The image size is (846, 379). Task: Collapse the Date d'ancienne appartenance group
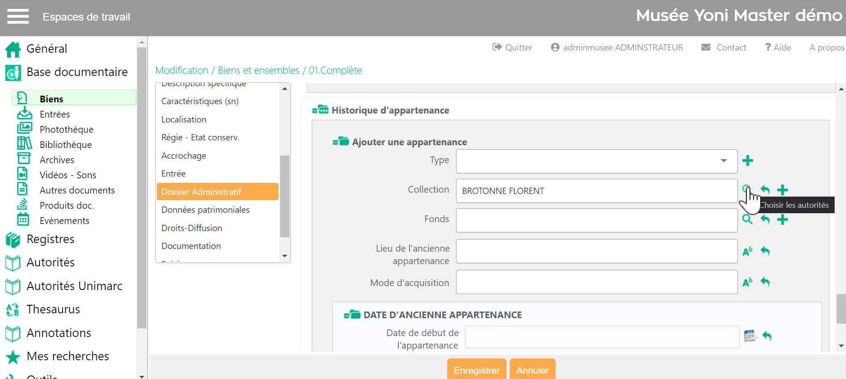pyautogui.click(x=352, y=315)
